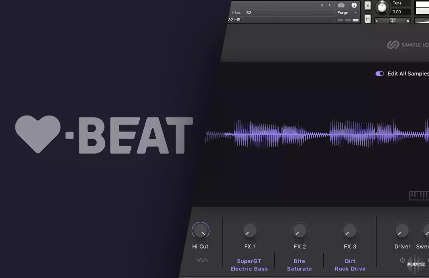Viewport: 429px width, 278px height.
Task: Click the BEAT logo text
Action: [136, 135]
